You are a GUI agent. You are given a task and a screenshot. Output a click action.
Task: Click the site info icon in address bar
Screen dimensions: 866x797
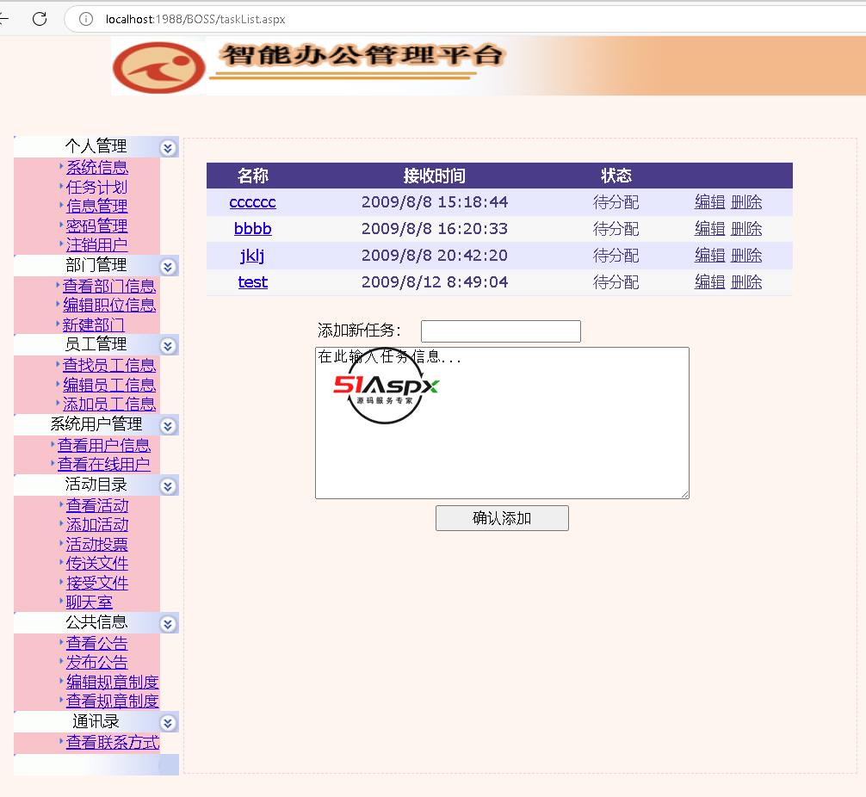coord(85,19)
